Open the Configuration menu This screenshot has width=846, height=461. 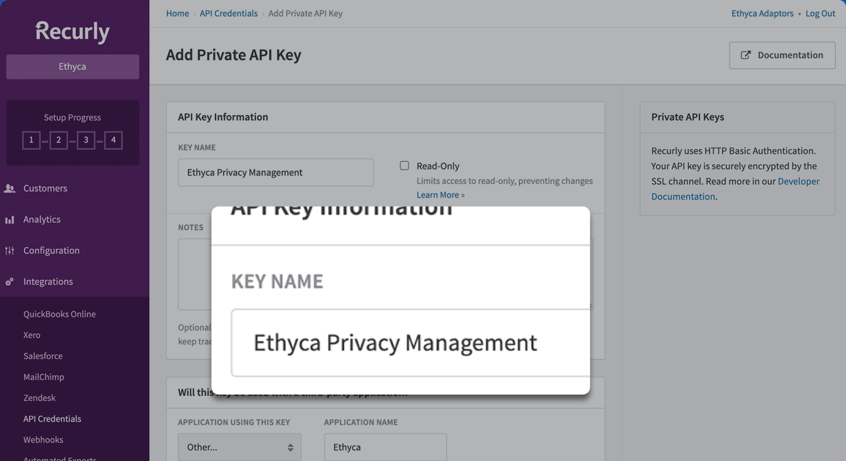point(51,250)
